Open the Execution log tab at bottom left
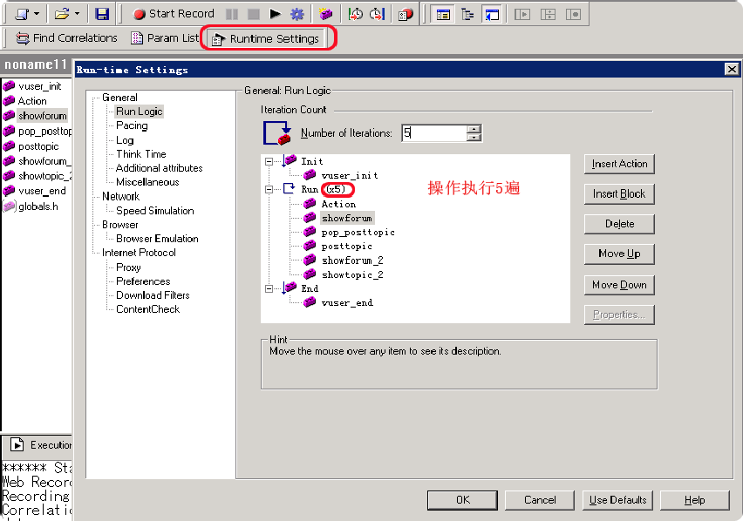This screenshot has height=521, width=743. (x=41, y=445)
